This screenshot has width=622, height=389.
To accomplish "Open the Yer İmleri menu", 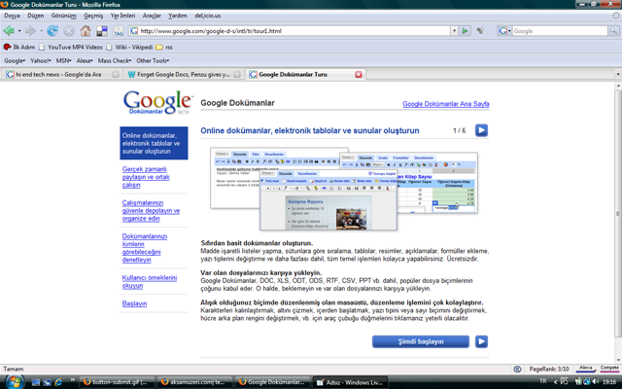I will click(122, 16).
